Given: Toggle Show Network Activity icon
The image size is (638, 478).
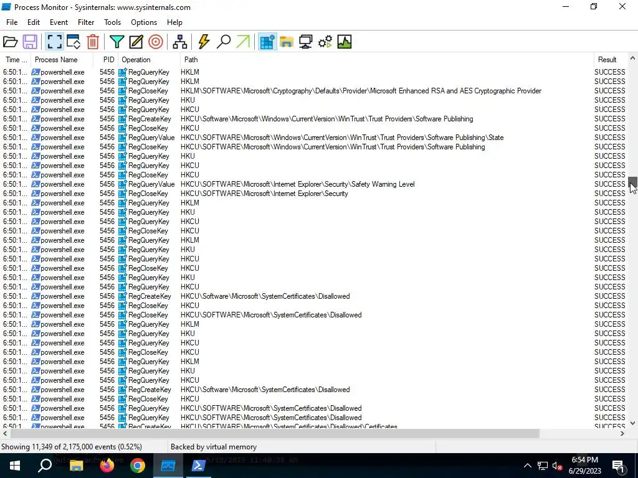Looking at the screenshot, I should coord(305,42).
